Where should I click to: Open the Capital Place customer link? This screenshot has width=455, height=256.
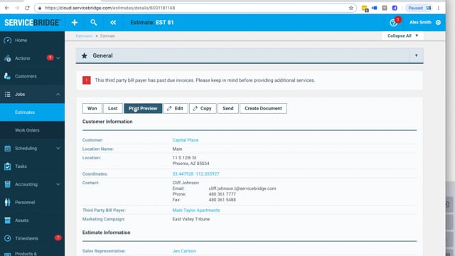click(x=185, y=140)
